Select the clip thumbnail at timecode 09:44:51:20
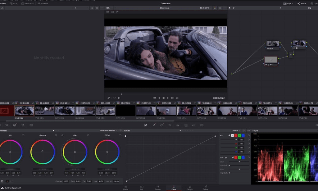 click(146, 110)
